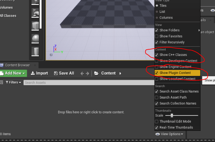215x142 pixels.
Task: Click 'Drop files here' asset area text
Action: pos(91,112)
